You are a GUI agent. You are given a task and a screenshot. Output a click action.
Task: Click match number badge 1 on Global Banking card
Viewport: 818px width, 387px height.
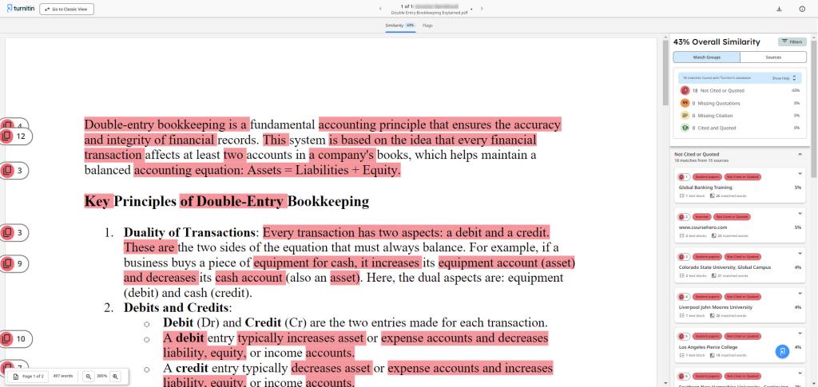[684, 177]
